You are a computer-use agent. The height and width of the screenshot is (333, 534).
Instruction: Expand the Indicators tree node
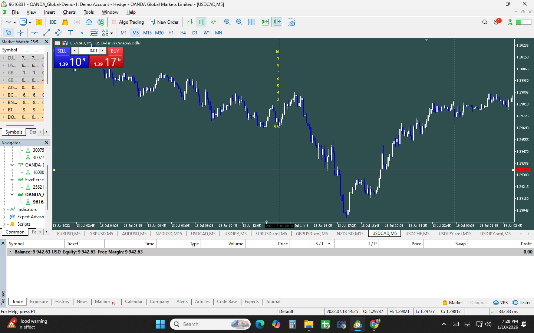tap(4, 209)
